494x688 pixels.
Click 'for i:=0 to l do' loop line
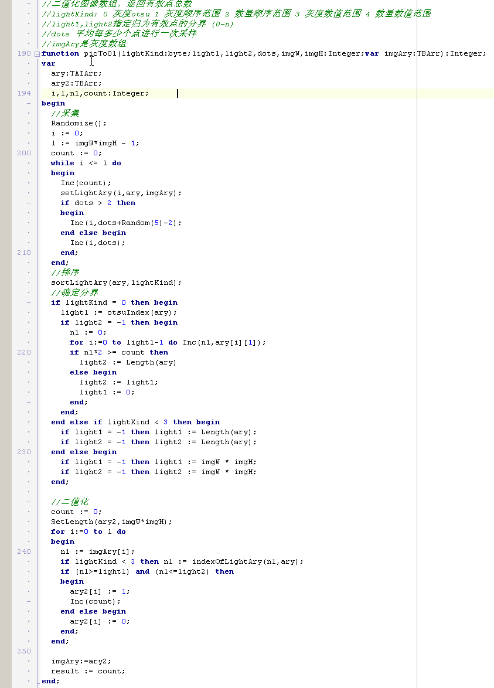[x=88, y=532]
